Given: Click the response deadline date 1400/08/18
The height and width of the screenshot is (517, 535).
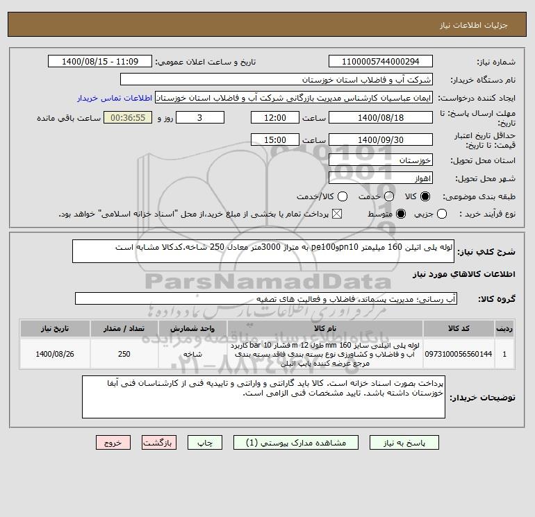Looking at the screenshot, I should (381, 117).
